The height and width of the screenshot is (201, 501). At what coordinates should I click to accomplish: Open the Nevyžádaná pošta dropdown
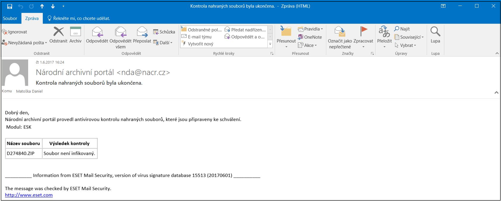(x=24, y=42)
